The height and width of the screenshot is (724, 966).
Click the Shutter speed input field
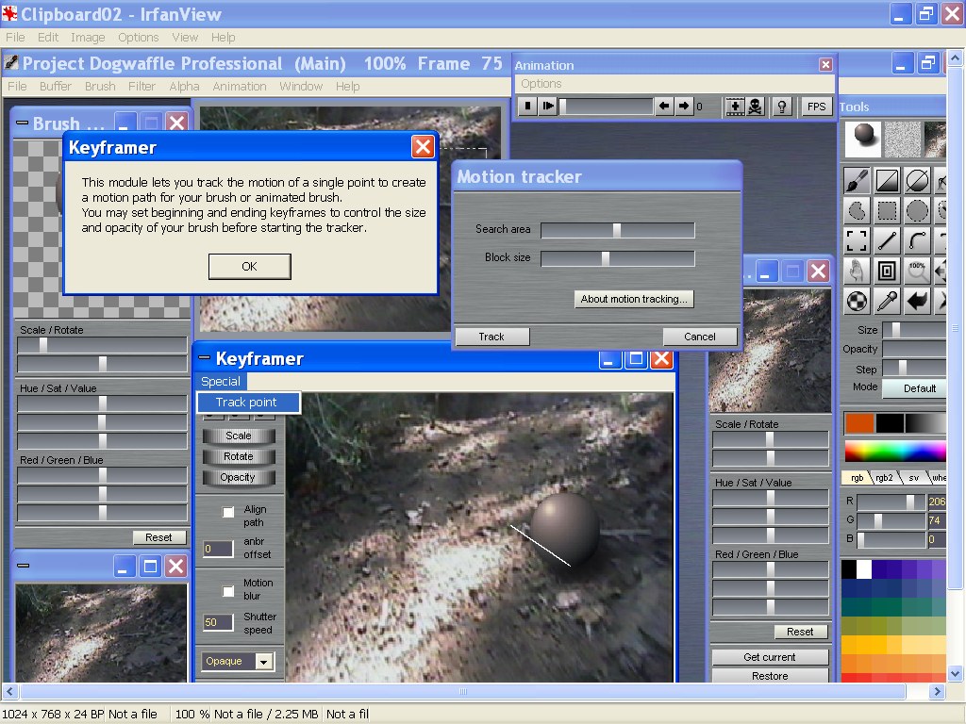tap(218, 622)
